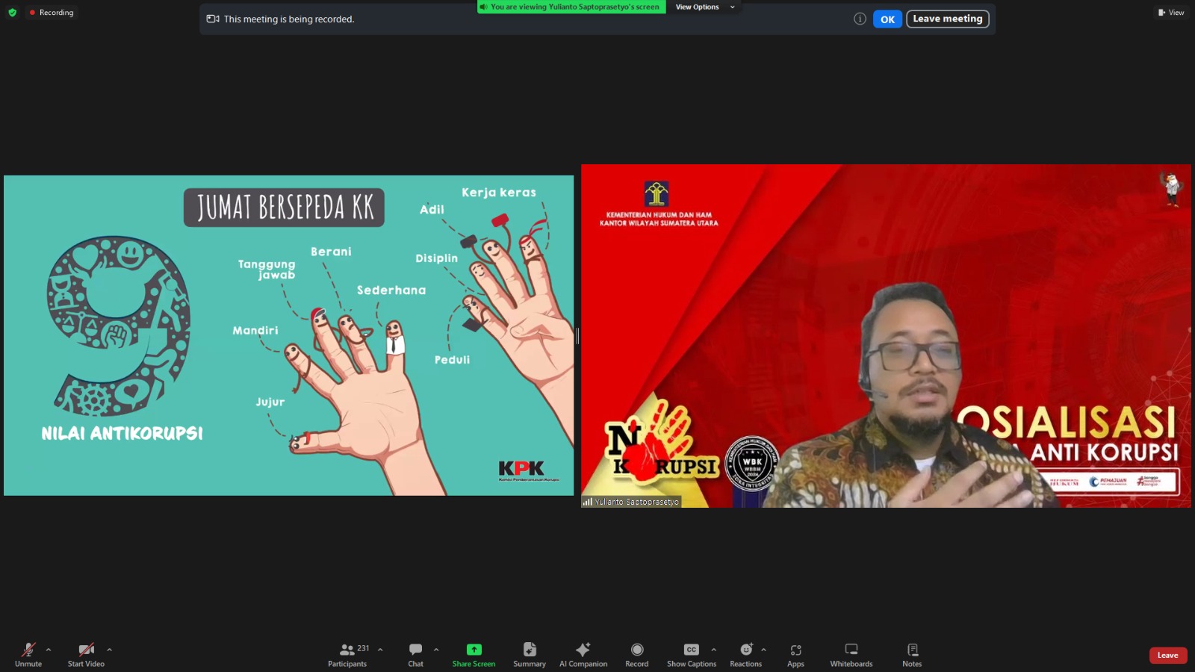1195x672 pixels.
Task: Start Video with the camera button
Action: (x=86, y=654)
